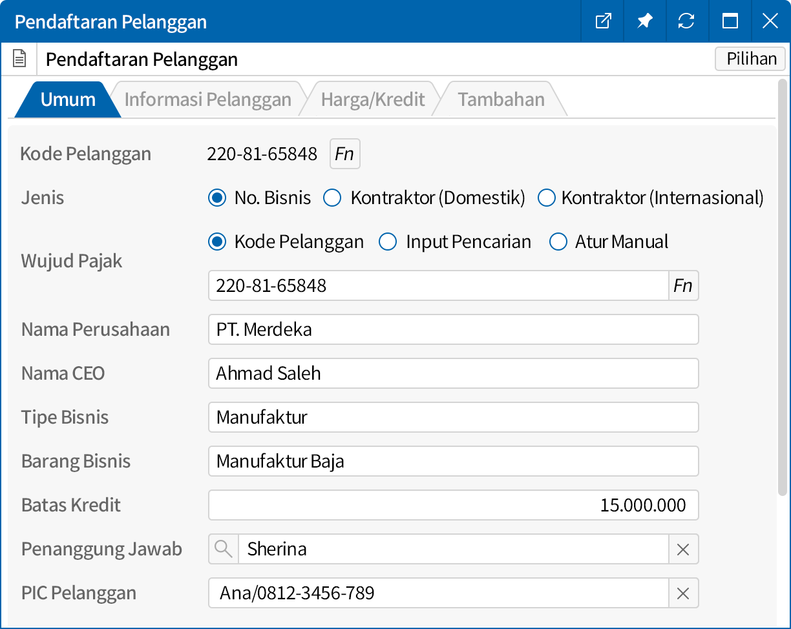The image size is (791, 629).
Task: Open the window in a new popup
Action: (602, 21)
